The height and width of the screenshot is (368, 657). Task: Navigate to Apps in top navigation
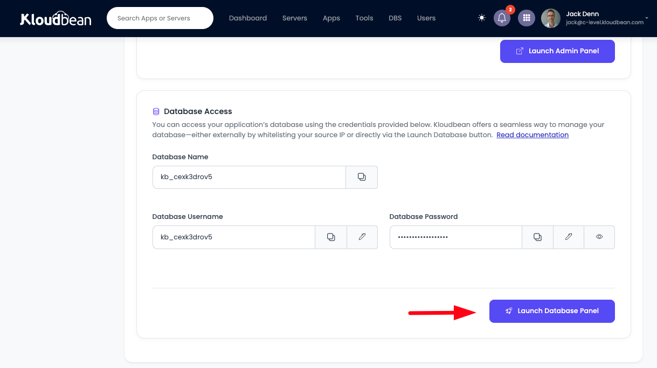[331, 18]
